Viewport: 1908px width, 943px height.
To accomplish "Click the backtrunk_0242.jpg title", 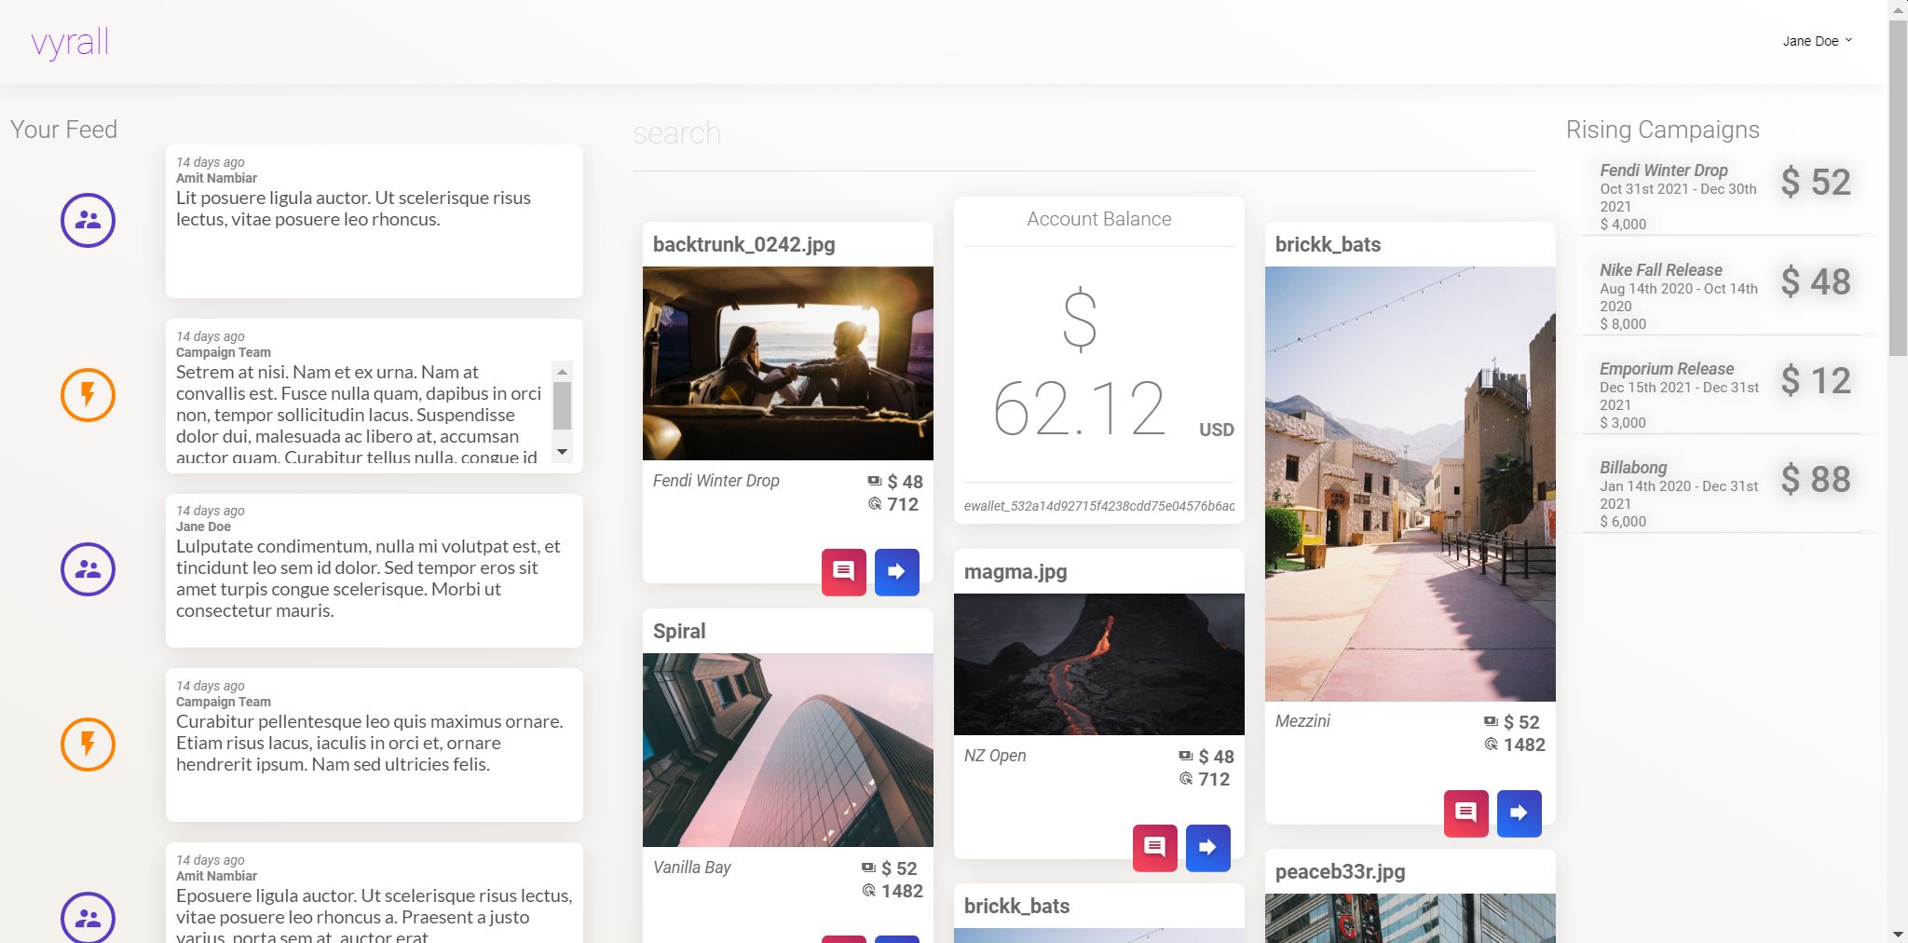I will pos(743,245).
